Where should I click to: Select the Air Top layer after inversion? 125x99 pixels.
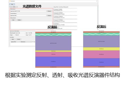[x=101, y=32]
